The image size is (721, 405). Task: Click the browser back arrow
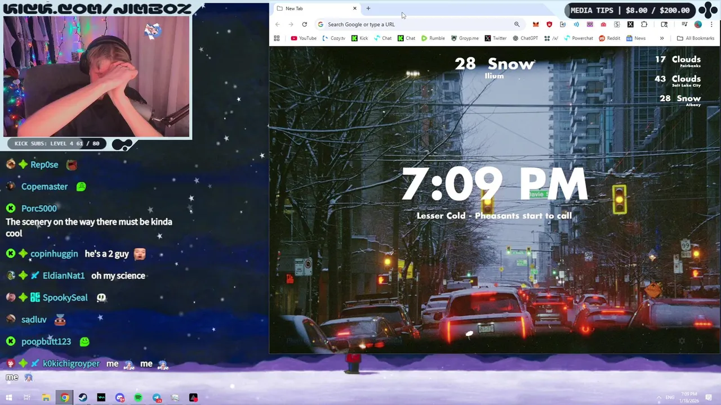[x=277, y=24]
